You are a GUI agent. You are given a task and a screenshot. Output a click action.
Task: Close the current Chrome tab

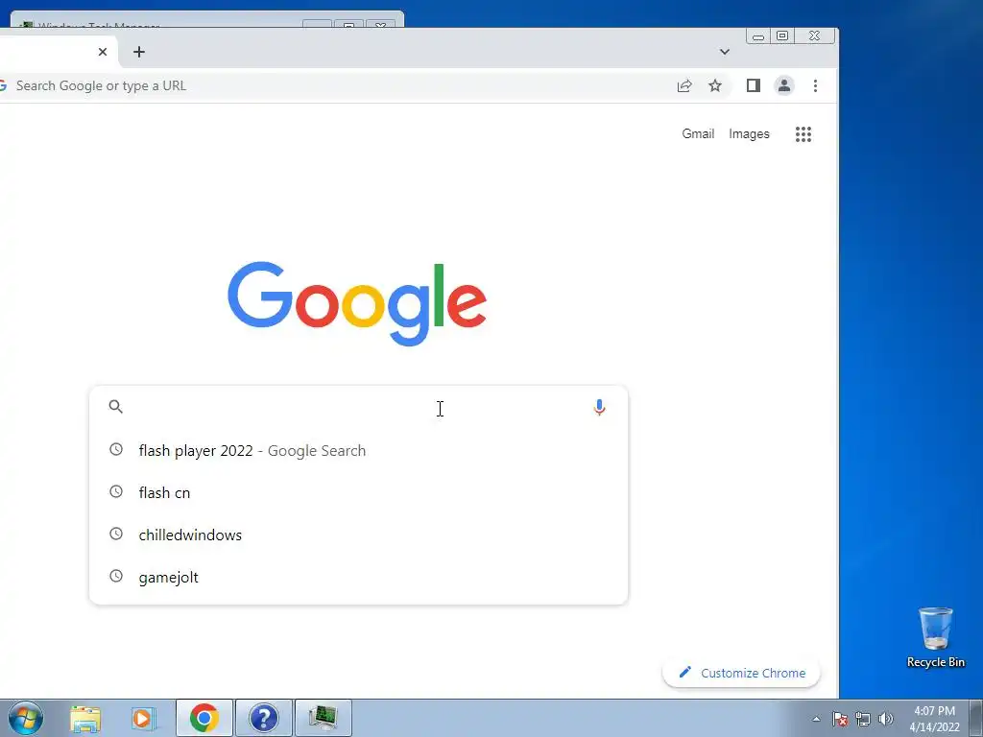coord(103,52)
